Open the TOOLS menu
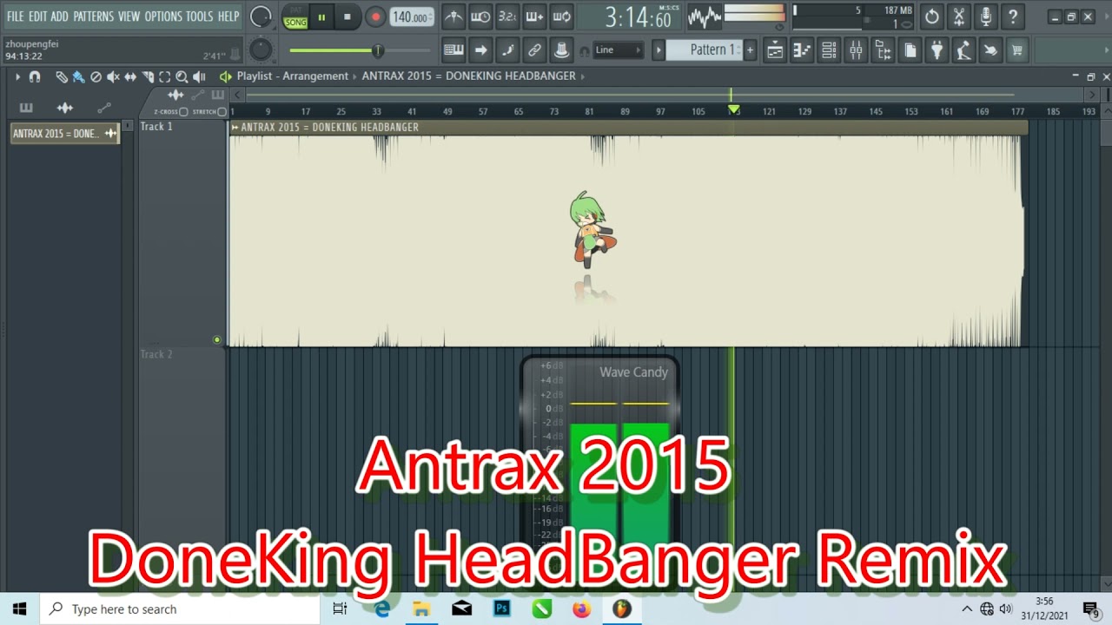Viewport: 1112px width, 625px height. (x=199, y=16)
